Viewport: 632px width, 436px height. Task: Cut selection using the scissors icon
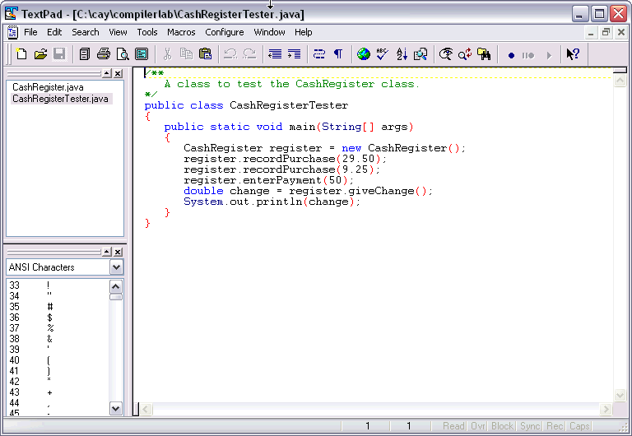(167, 54)
